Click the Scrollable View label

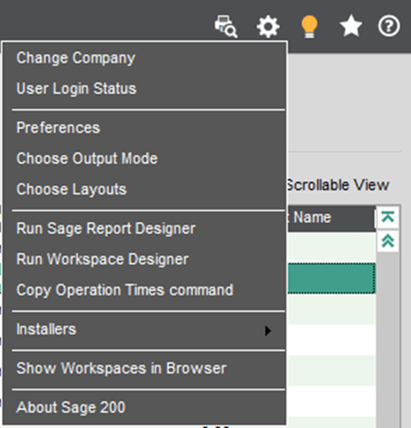[338, 185]
